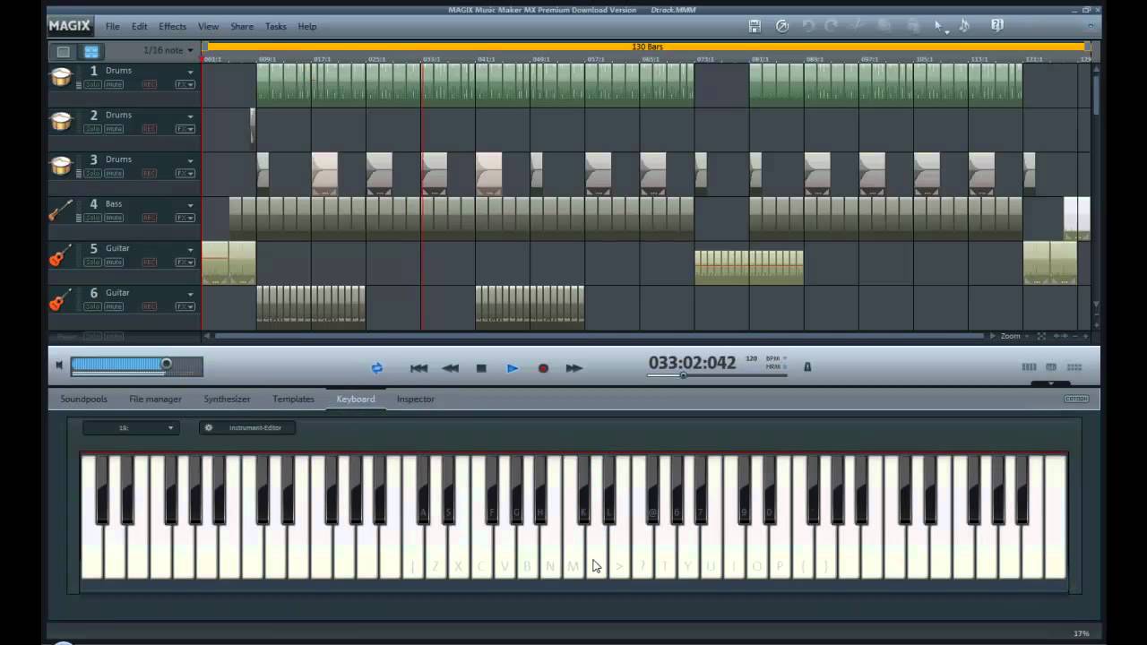Screen dimensions: 1147x645
Task: Stop playback
Action: coord(481,368)
